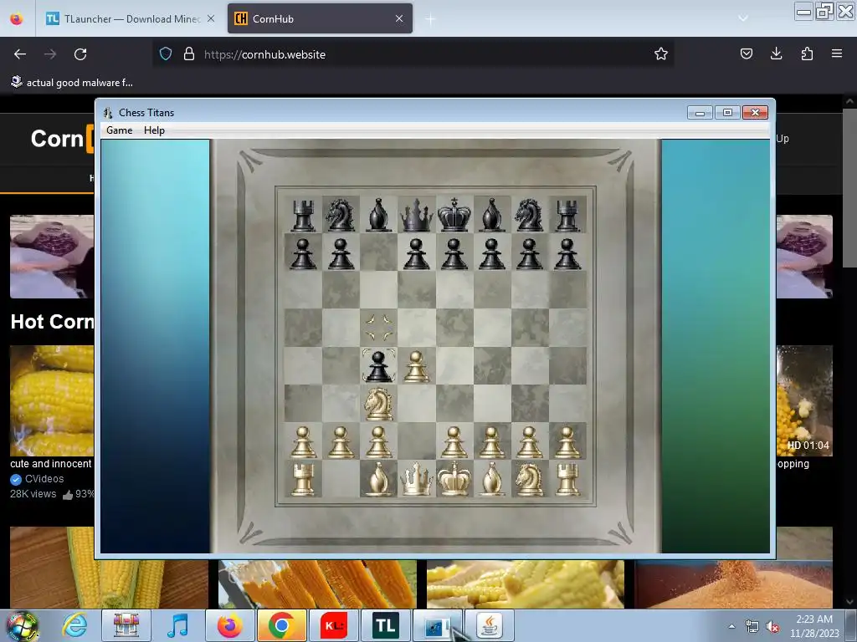Open CVideos channel link
The width and height of the screenshot is (857, 642).
coord(44,479)
